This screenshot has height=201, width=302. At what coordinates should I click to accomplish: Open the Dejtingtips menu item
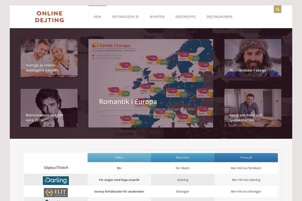[185, 17]
